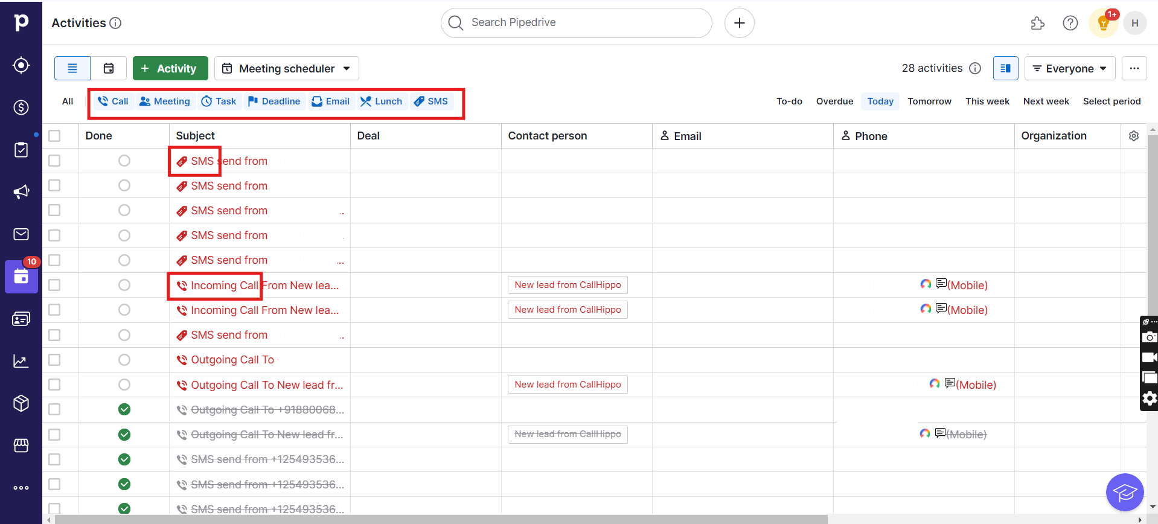Open Campaigns megaphone icon in sidebar

coord(21,192)
